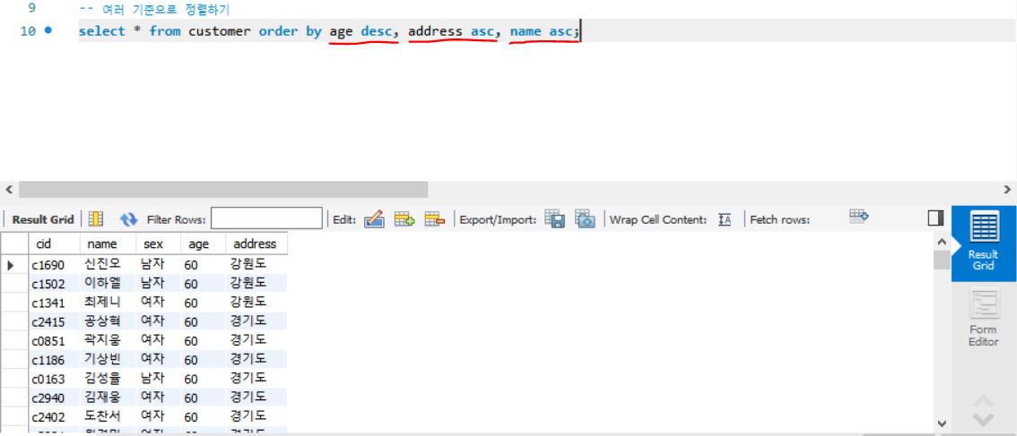Image resolution: width=1017 pixels, height=436 pixels.
Task: Sort by the name column header
Action: (x=108, y=244)
